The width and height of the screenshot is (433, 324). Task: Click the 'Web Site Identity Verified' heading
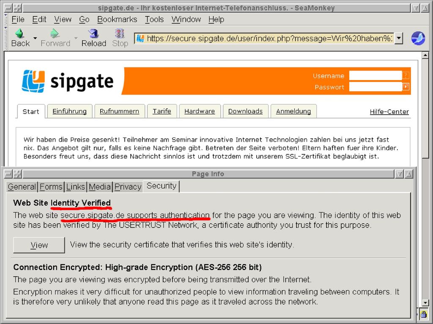pos(62,203)
